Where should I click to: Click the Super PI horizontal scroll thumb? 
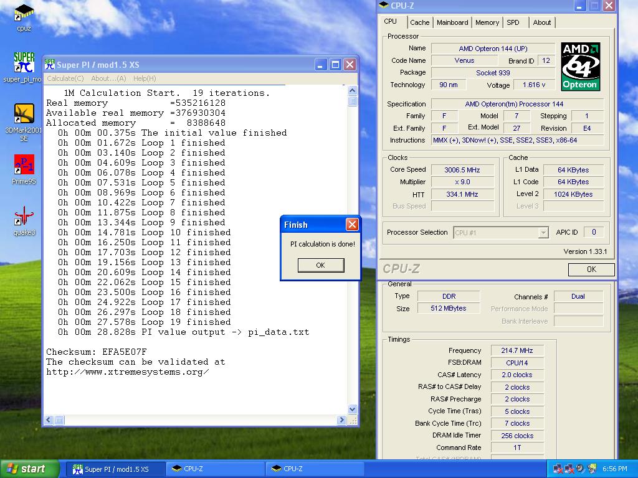[x=59, y=420]
